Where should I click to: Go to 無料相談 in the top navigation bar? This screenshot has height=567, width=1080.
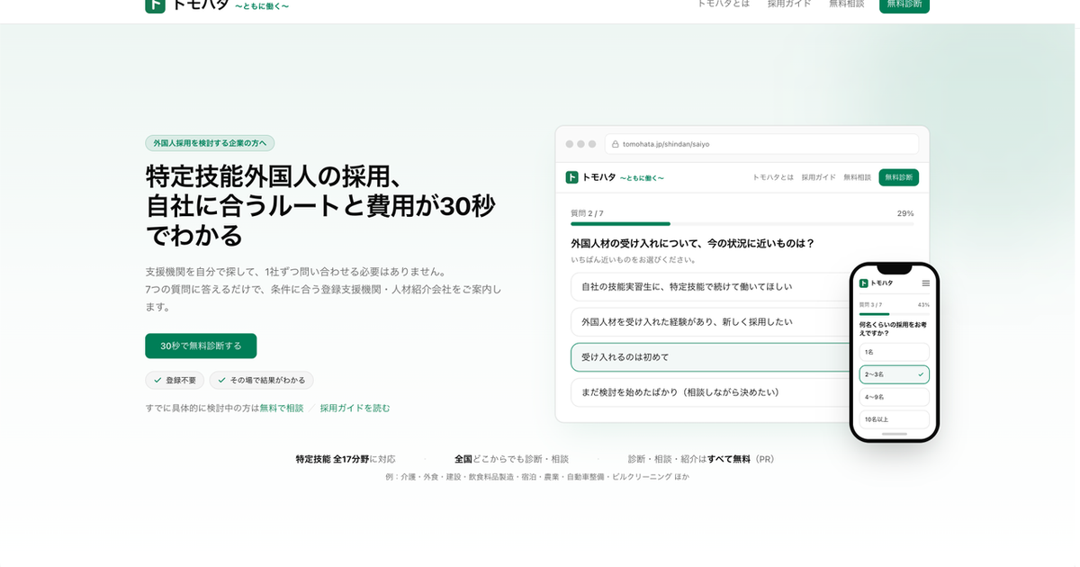[x=846, y=4]
